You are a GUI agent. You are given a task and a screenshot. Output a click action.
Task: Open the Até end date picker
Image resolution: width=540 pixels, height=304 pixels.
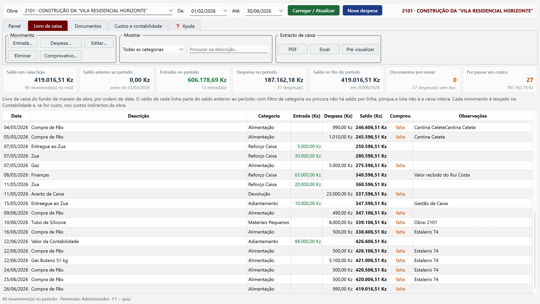click(264, 11)
